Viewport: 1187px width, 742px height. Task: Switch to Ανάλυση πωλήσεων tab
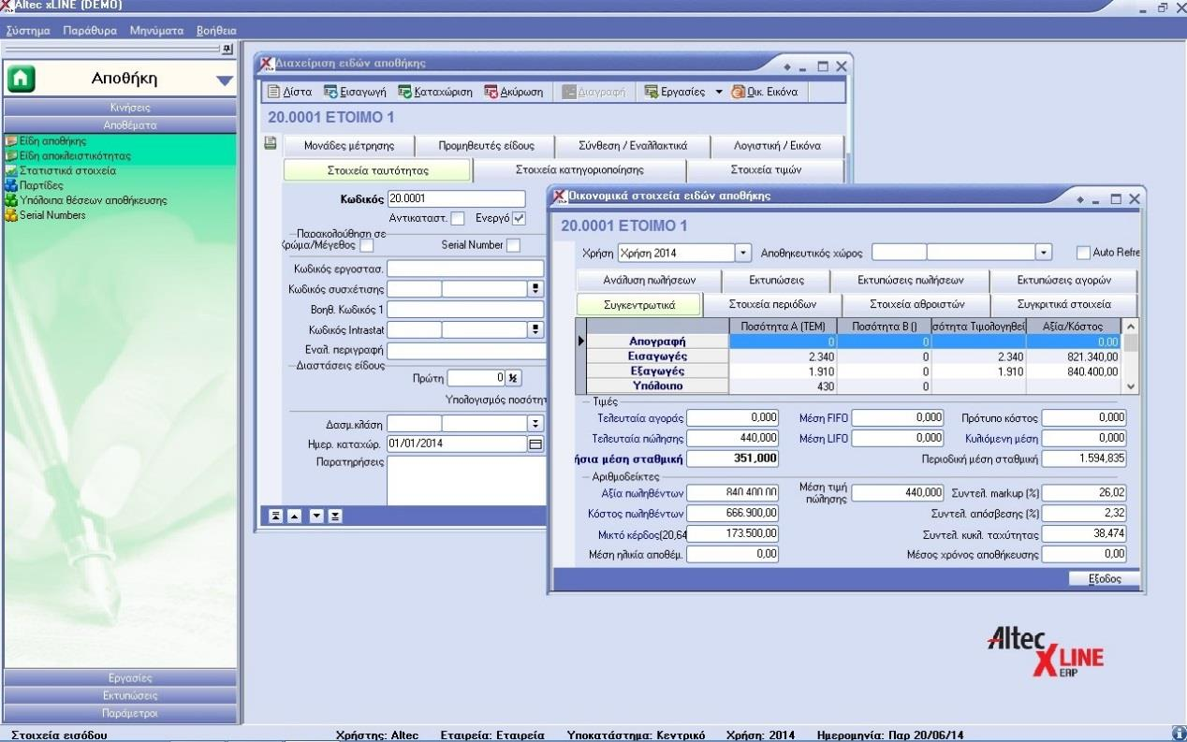tap(650, 280)
